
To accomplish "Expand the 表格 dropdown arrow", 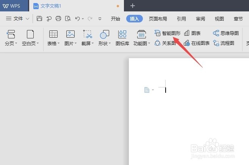I will pyautogui.click(x=58, y=43).
